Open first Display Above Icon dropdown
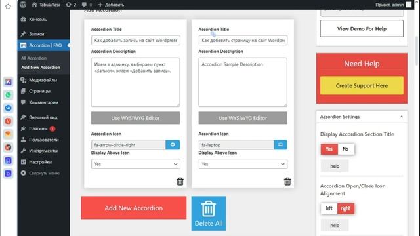The height and width of the screenshot is (236, 420). (x=136, y=164)
